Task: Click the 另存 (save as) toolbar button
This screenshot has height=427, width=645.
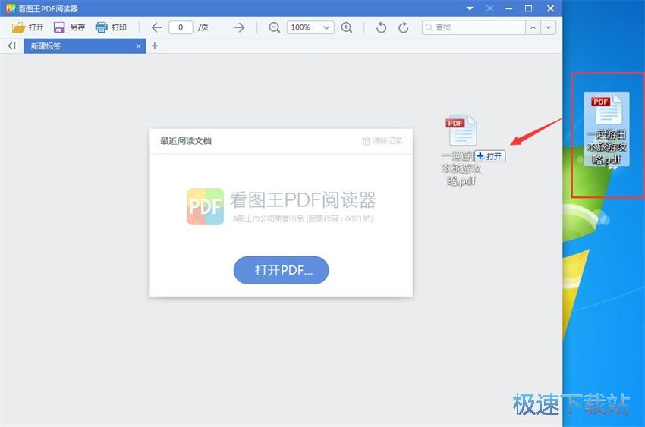Action: tap(70, 27)
